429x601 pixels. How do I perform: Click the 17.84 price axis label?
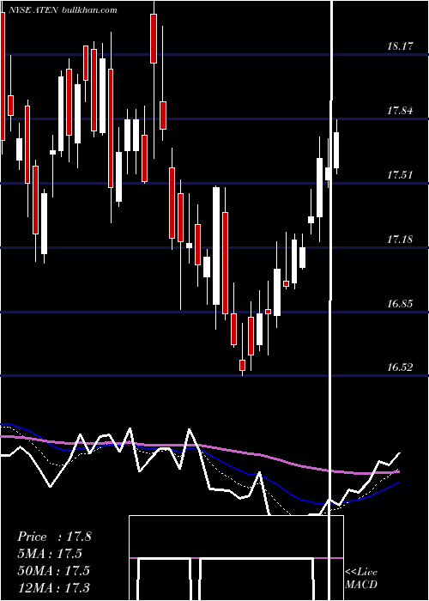[401, 111]
